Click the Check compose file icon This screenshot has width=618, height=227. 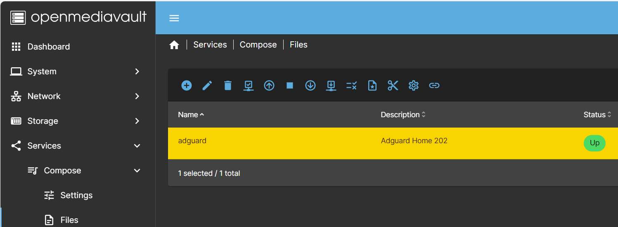pyautogui.click(x=249, y=85)
